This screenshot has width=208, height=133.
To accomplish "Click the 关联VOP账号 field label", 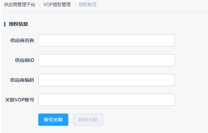I will point(19,100).
